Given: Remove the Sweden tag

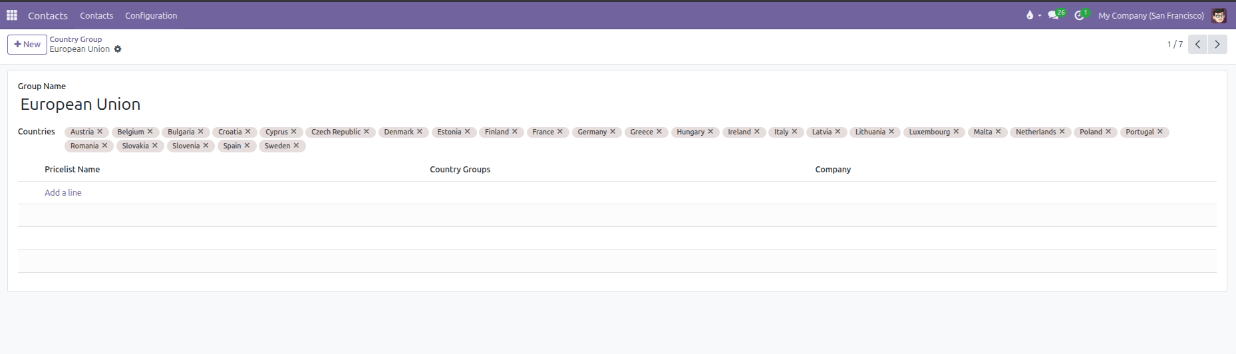Looking at the screenshot, I should [x=296, y=146].
